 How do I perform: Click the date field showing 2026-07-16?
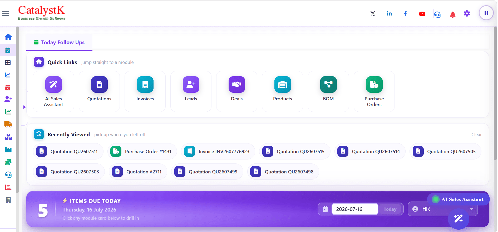(x=355, y=209)
